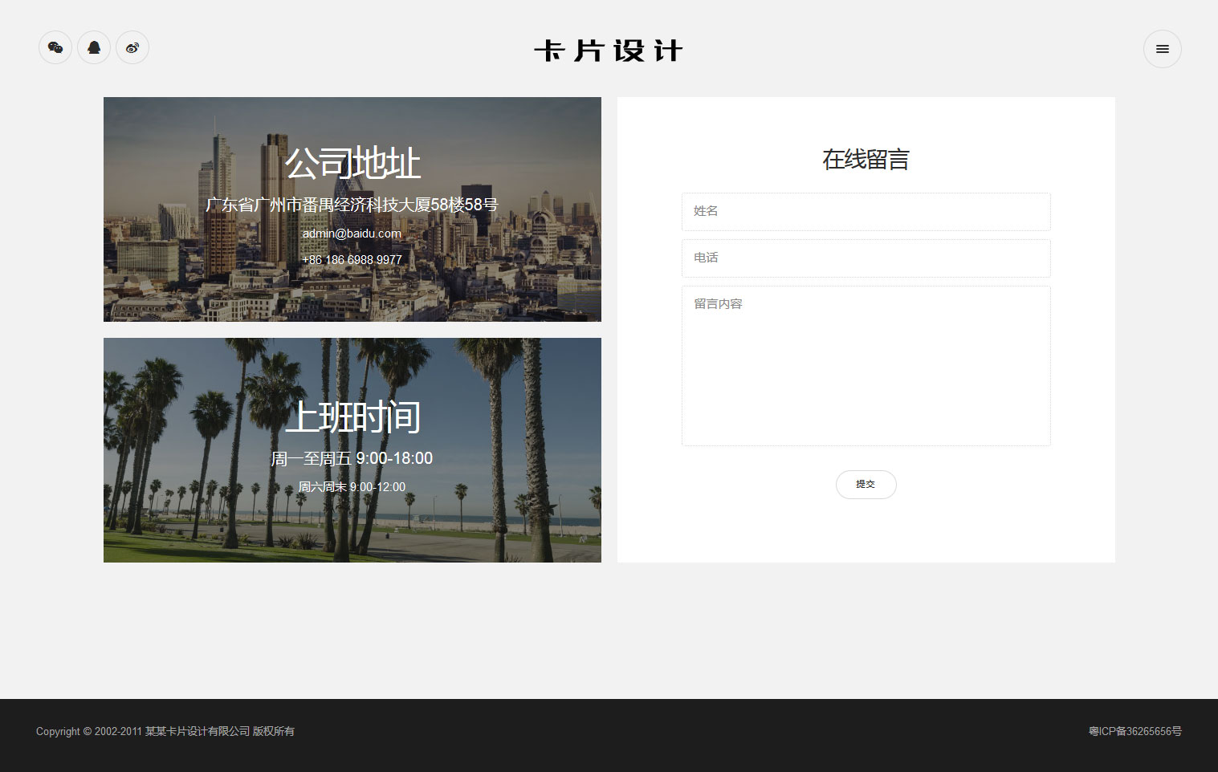The image size is (1218, 772).
Task: Click the 某某卡片设计有限公司 footer company name
Action: [197, 732]
